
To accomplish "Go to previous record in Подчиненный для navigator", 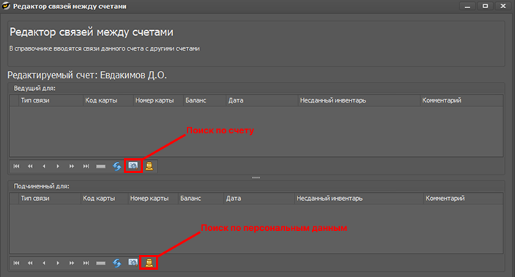I will pyautogui.click(x=44, y=263).
